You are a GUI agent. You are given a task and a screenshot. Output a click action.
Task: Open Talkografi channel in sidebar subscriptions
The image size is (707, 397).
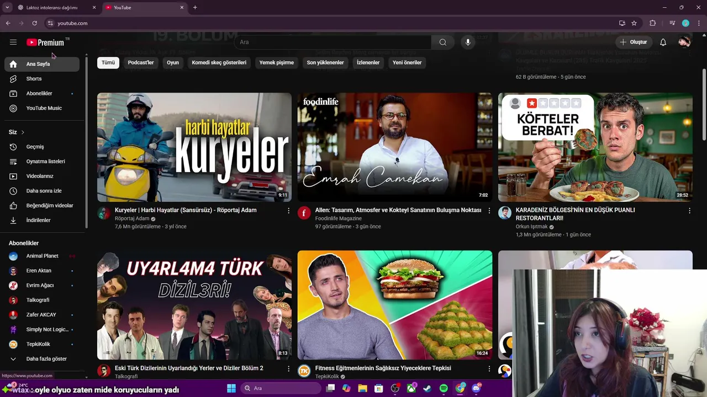[42, 300]
